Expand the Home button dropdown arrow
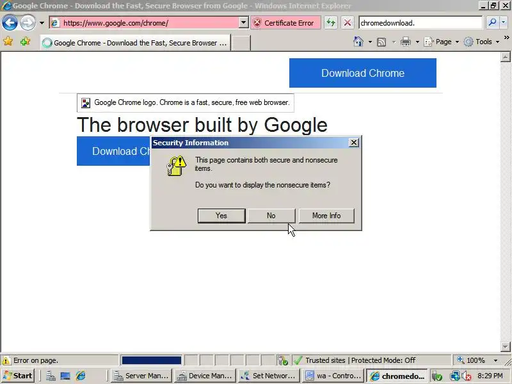This screenshot has width=512, height=384. pyautogui.click(x=370, y=42)
